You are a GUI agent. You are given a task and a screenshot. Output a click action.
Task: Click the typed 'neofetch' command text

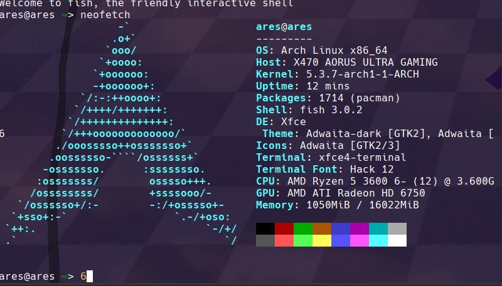[105, 15]
